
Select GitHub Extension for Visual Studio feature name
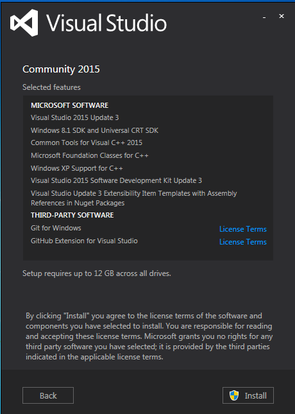click(x=84, y=241)
